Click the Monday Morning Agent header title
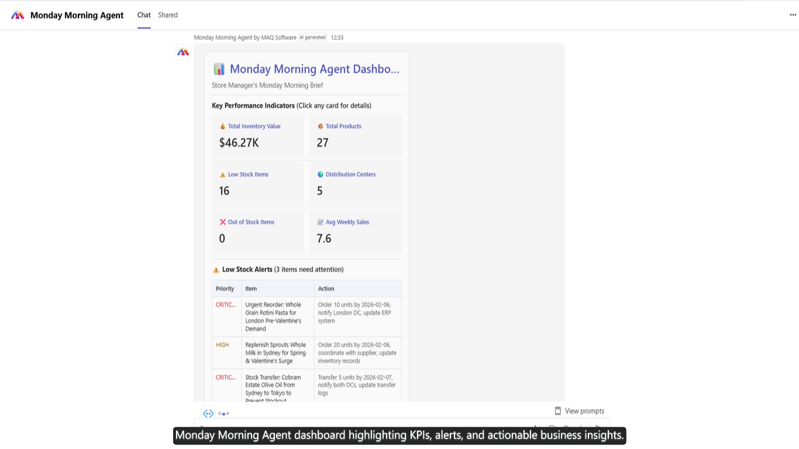The height and width of the screenshot is (449, 799). coord(77,15)
